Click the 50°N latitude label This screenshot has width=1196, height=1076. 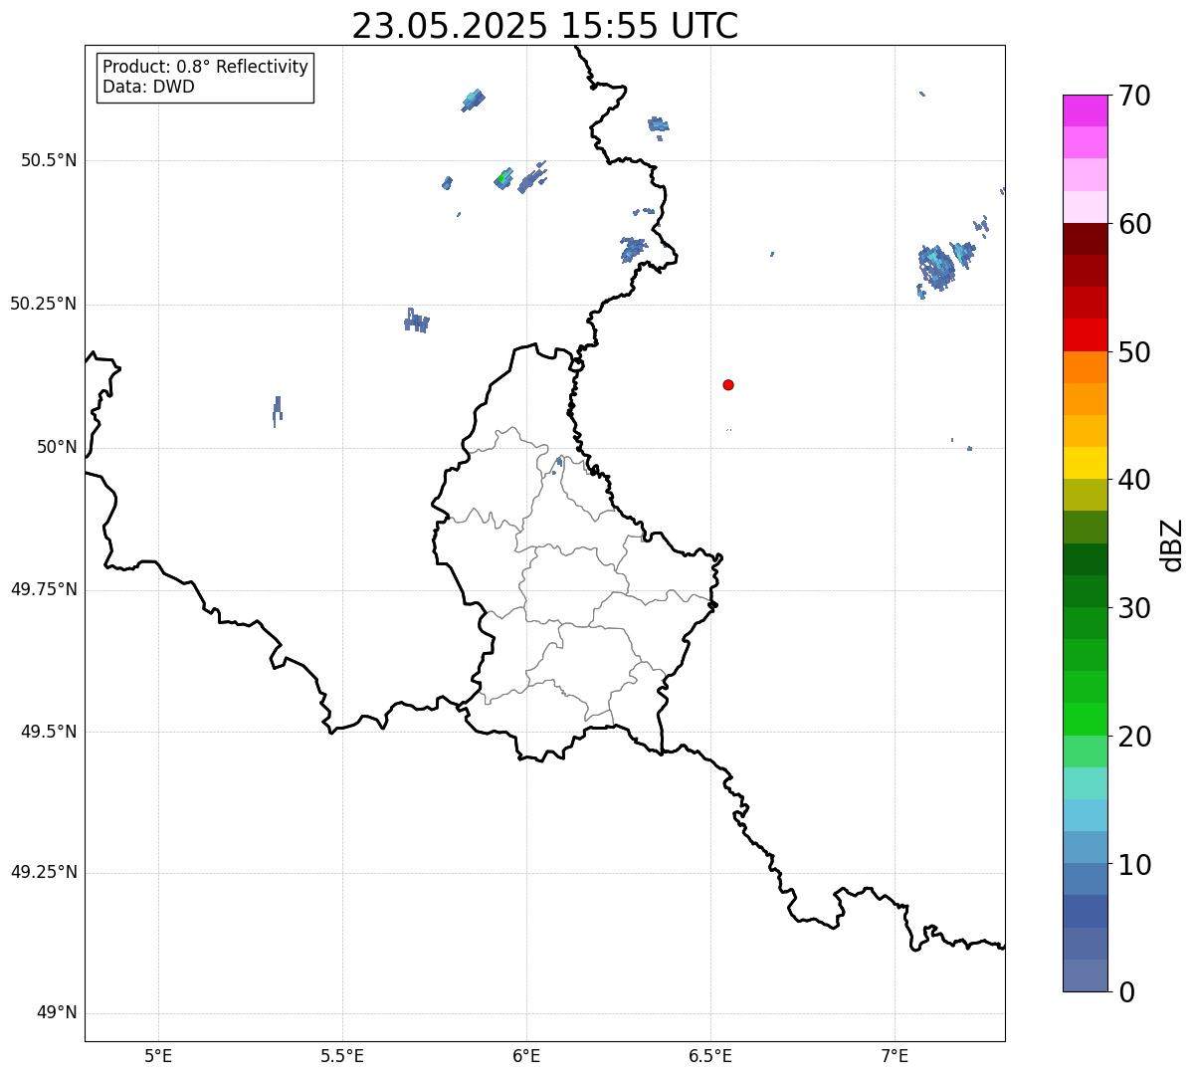click(x=57, y=447)
